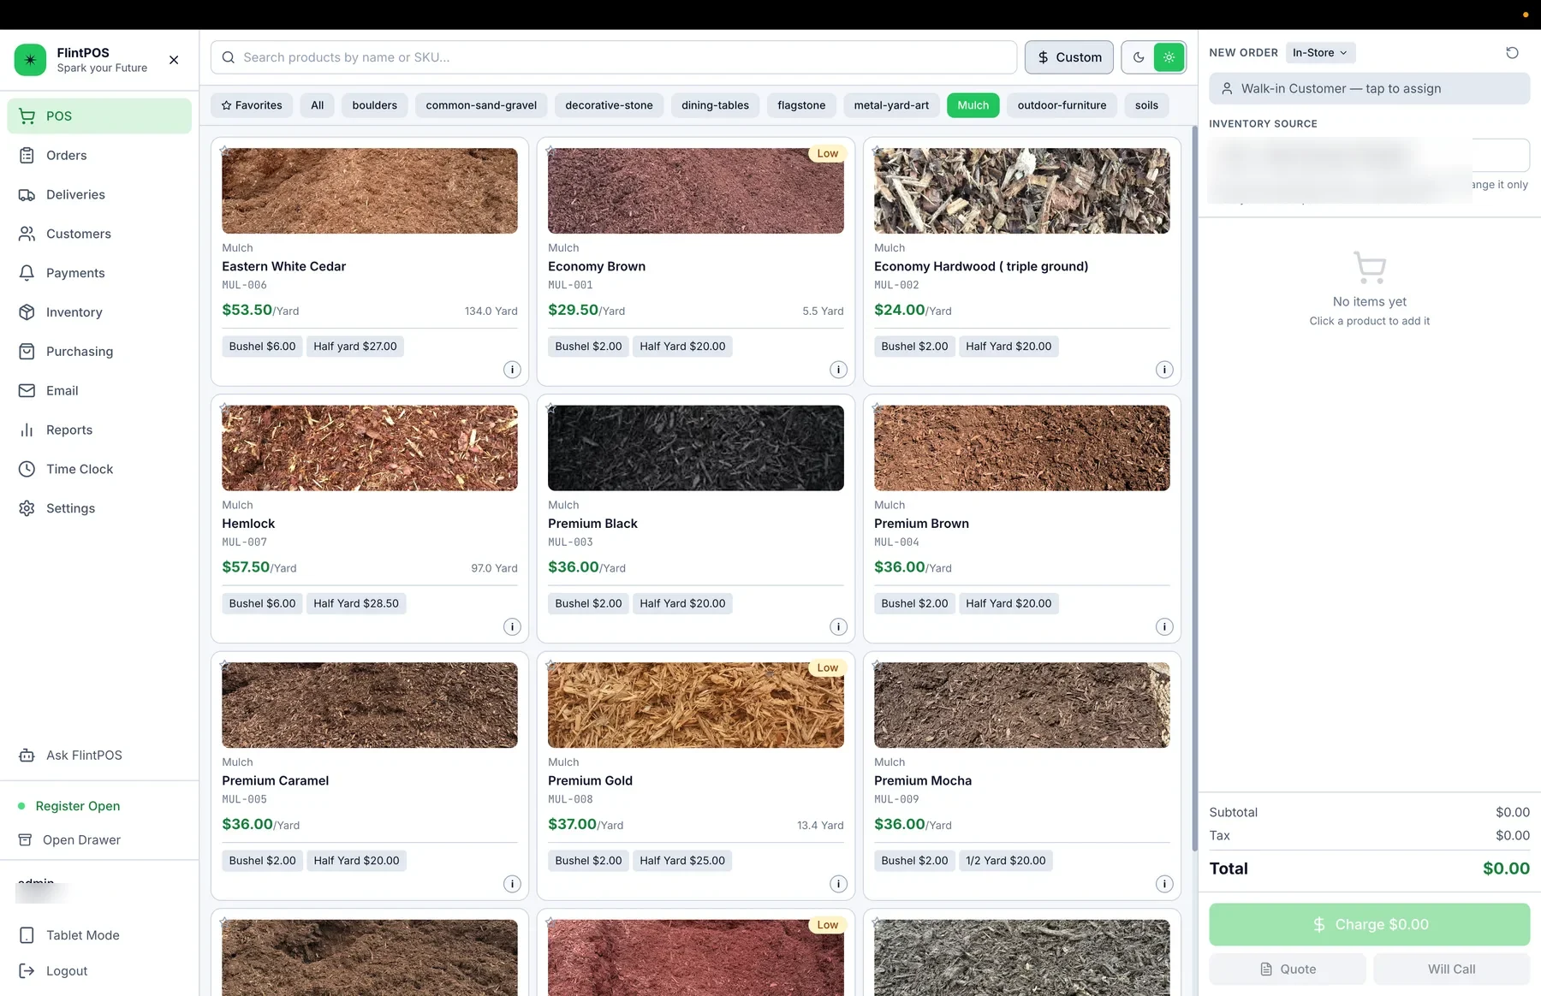Screen dimensions: 1541x996
Task: Show info for Economy Brown
Action: (838, 370)
